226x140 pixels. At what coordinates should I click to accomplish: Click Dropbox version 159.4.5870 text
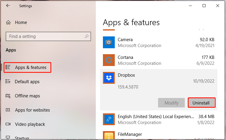coord(128,87)
